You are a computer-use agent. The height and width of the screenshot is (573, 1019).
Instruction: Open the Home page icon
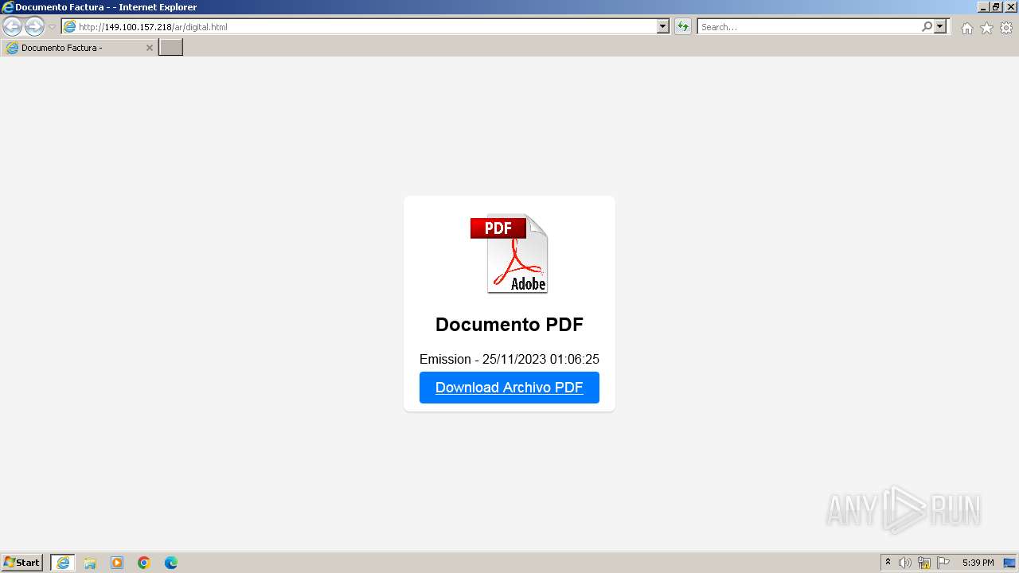[x=966, y=28]
